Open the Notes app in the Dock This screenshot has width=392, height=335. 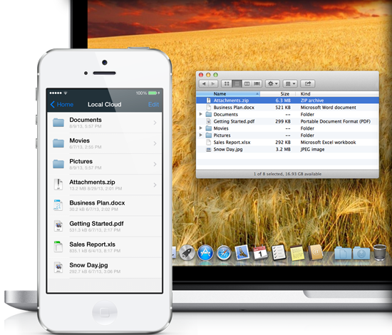tap(297, 253)
